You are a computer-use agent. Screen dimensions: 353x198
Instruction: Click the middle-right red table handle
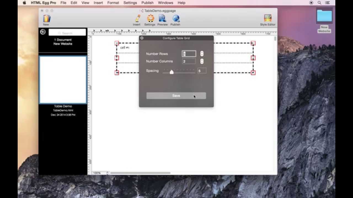[253, 58]
